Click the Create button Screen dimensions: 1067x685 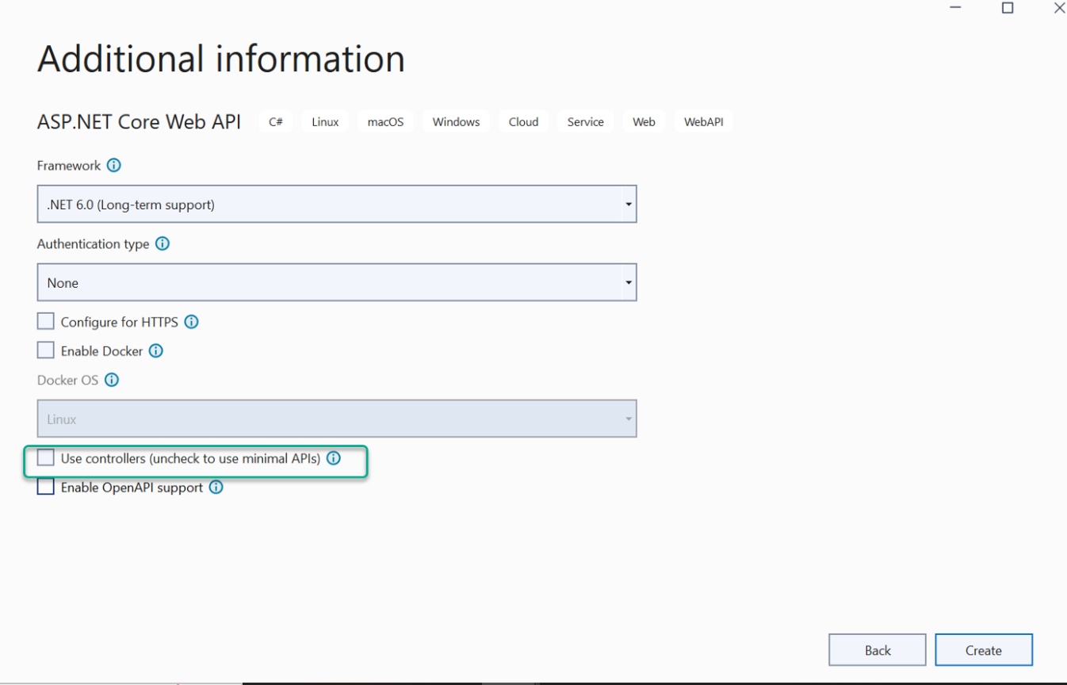pyautogui.click(x=983, y=650)
